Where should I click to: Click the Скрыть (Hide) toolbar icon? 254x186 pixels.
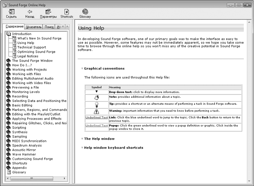coord(11,12)
